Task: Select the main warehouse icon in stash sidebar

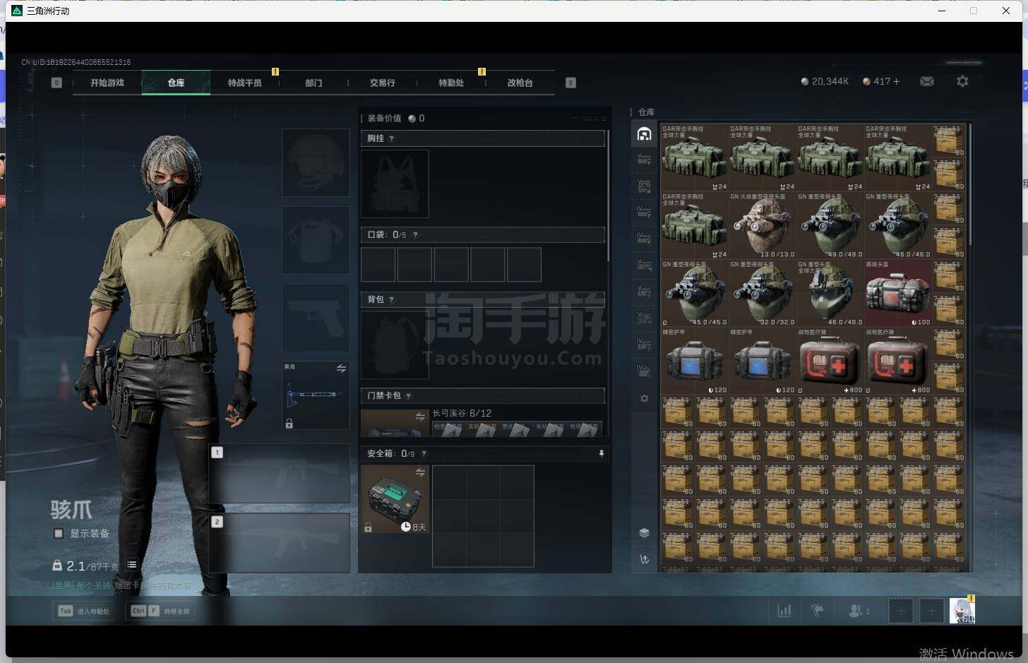Action: point(644,133)
